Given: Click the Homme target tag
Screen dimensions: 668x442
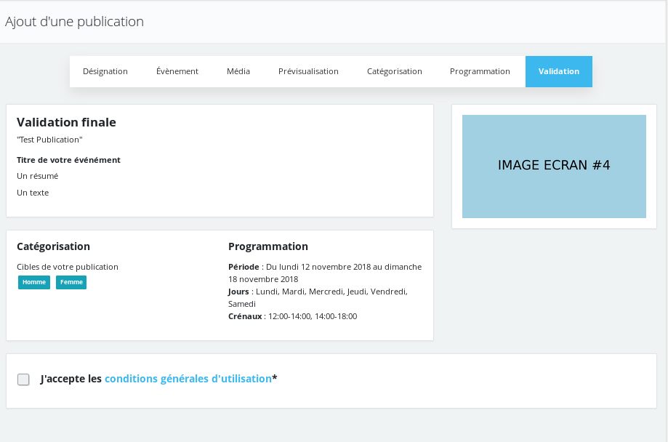Looking at the screenshot, I should (34, 282).
